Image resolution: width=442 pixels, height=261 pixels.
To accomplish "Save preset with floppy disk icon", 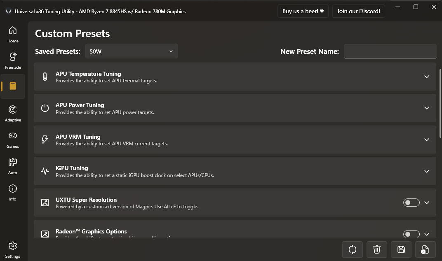I will pyautogui.click(x=401, y=249).
